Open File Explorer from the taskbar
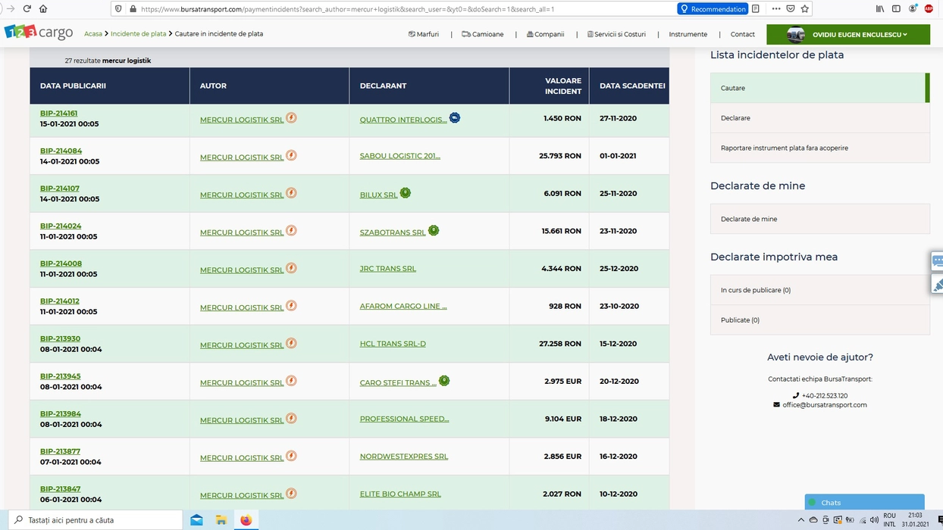Viewport: 943px width, 530px height. pyautogui.click(x=221, y=520)
